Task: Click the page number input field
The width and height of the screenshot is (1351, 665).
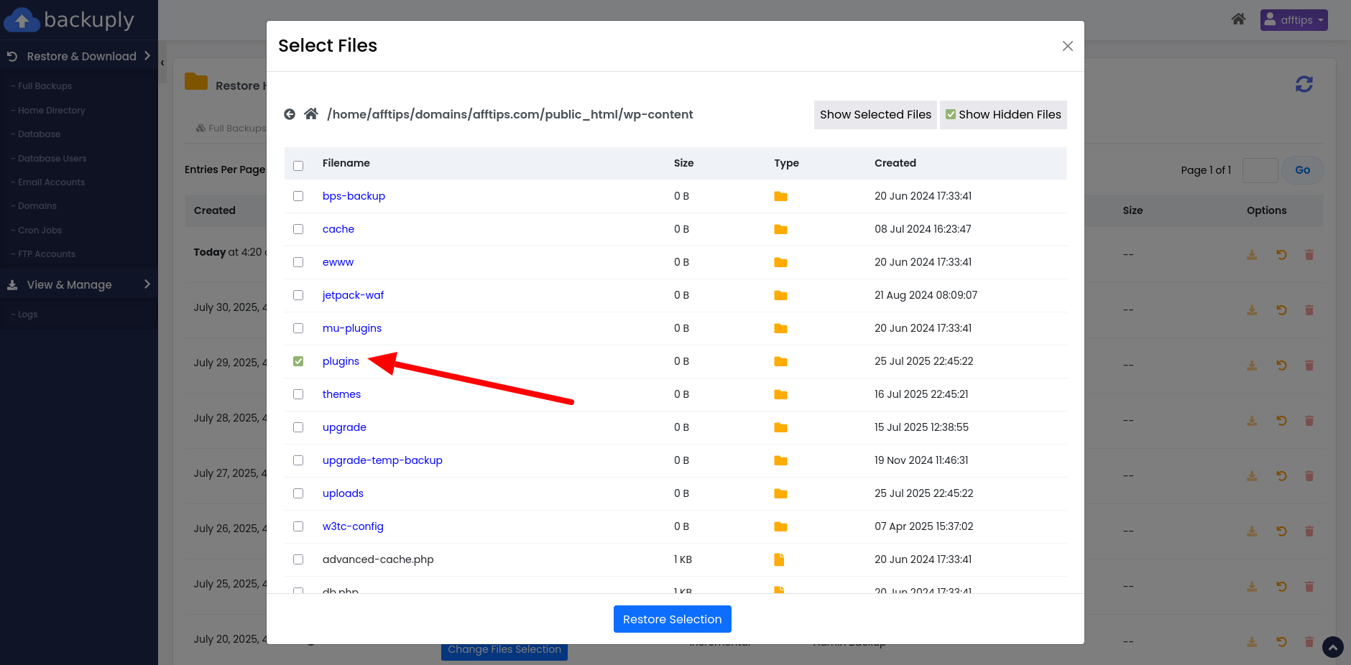Action: tap(1260, 170)
